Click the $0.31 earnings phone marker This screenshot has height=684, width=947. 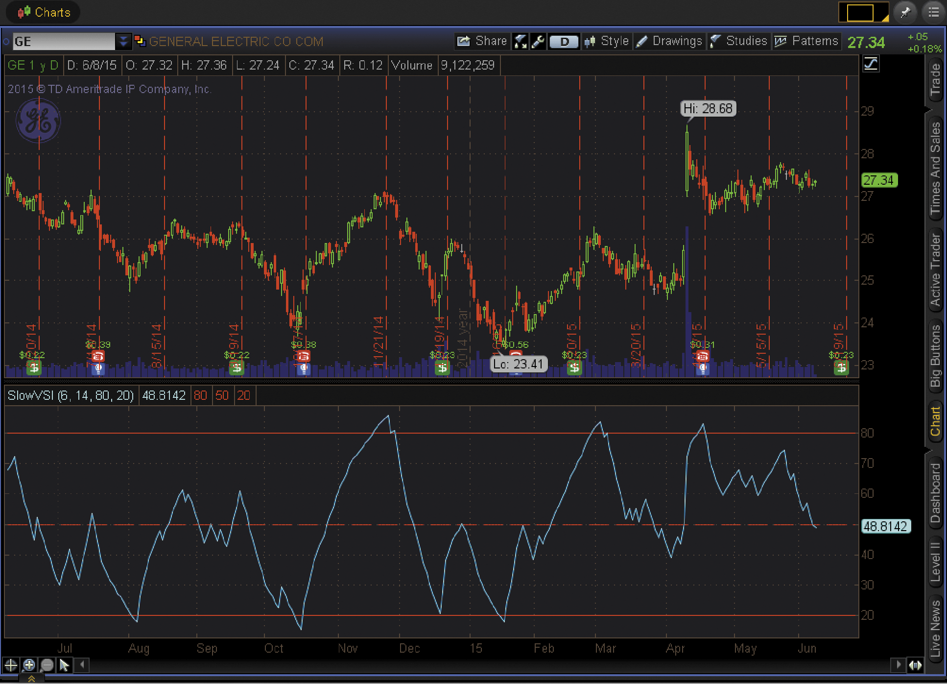[x=703, y=356]
